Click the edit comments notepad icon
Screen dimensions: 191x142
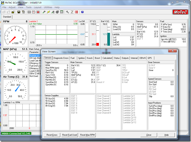coord(23,12)
